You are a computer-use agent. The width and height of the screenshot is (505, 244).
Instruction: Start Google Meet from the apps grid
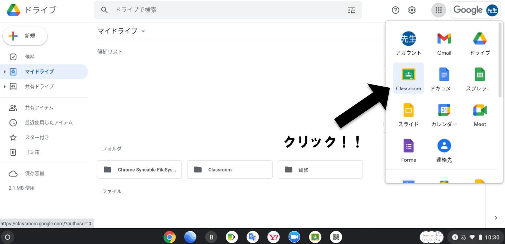point(480,114)
